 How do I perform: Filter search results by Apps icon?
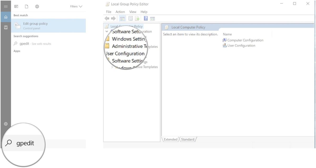point(16,6)
